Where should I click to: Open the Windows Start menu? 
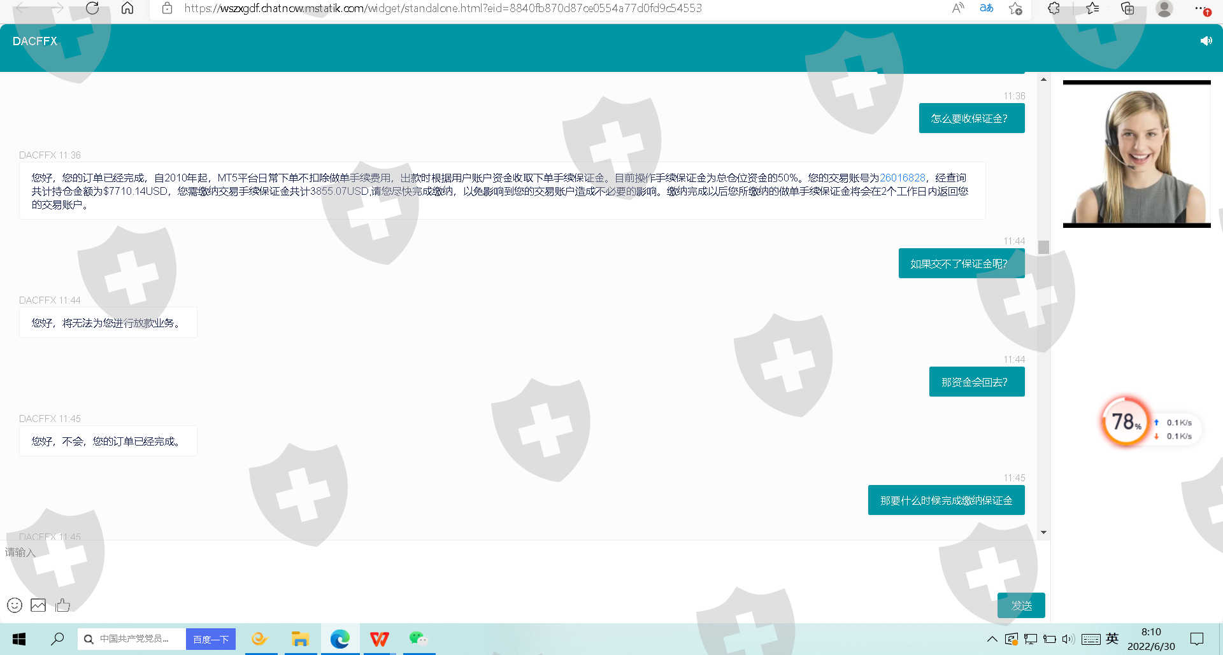coord(19,639)
